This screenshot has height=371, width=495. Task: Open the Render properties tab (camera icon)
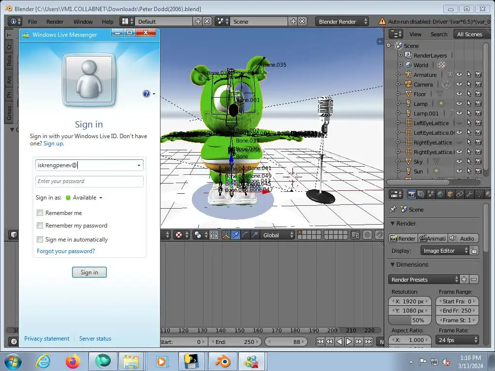[411, 194]
